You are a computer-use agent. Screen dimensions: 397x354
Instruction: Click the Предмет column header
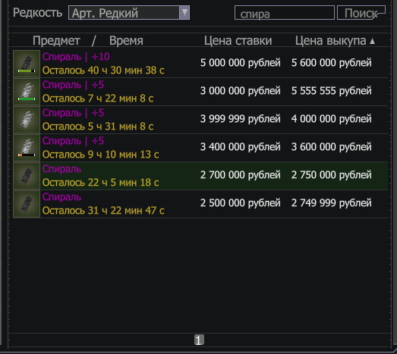coord(56,40)
